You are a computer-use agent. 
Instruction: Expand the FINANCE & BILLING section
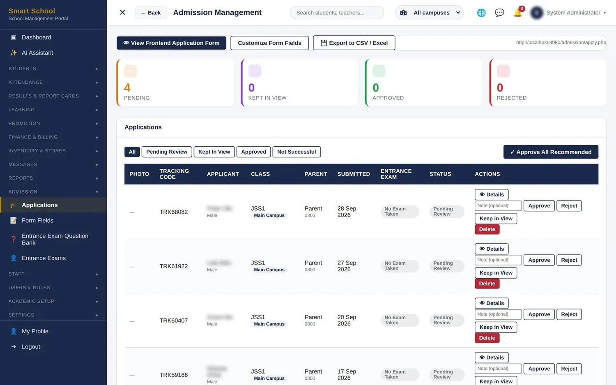coord(53,137)
